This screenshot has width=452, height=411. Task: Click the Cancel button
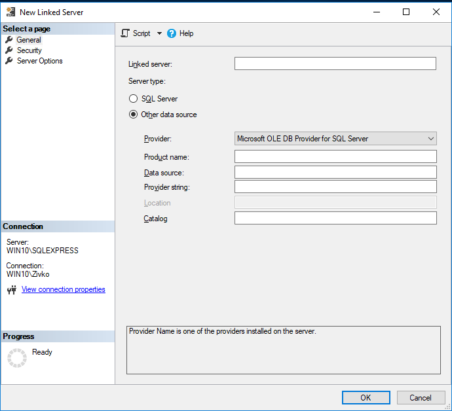pos(421,397)
